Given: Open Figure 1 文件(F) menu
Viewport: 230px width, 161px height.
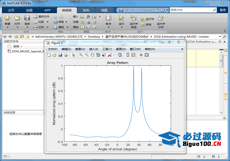Looking at the screenshot, I should point(53,49).
